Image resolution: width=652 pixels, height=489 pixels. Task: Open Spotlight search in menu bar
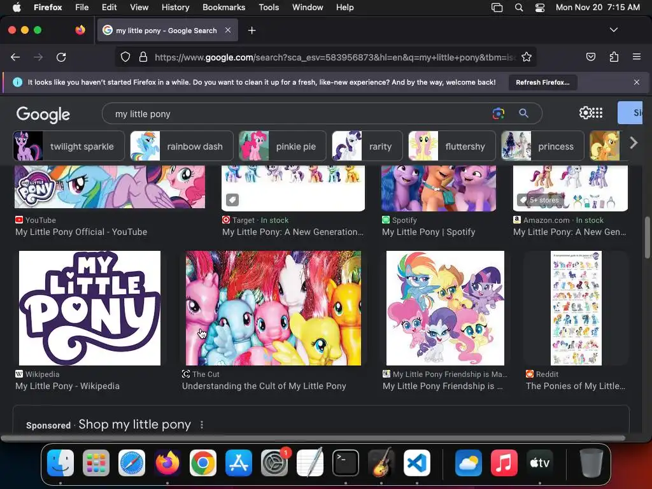pyautogui.click(x=518, y=7)
